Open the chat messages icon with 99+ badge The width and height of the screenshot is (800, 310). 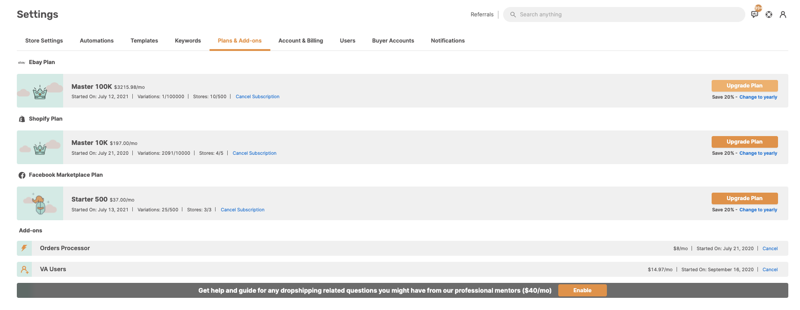pos(755,14)
